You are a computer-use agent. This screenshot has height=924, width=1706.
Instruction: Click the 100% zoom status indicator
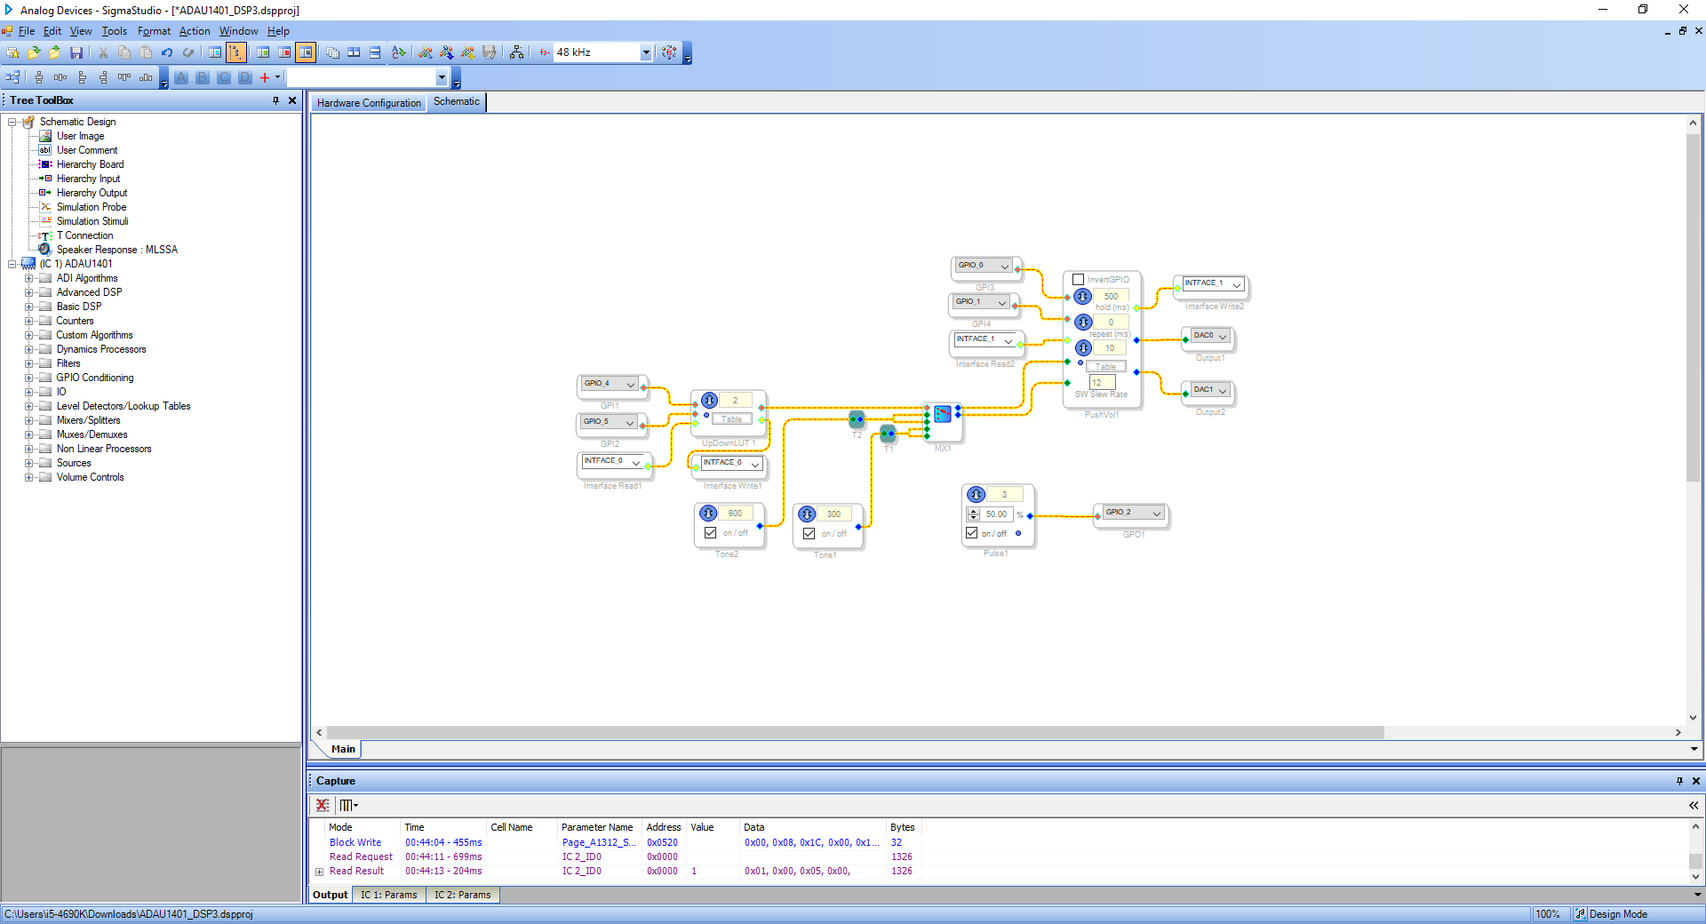click(1548, 914)
